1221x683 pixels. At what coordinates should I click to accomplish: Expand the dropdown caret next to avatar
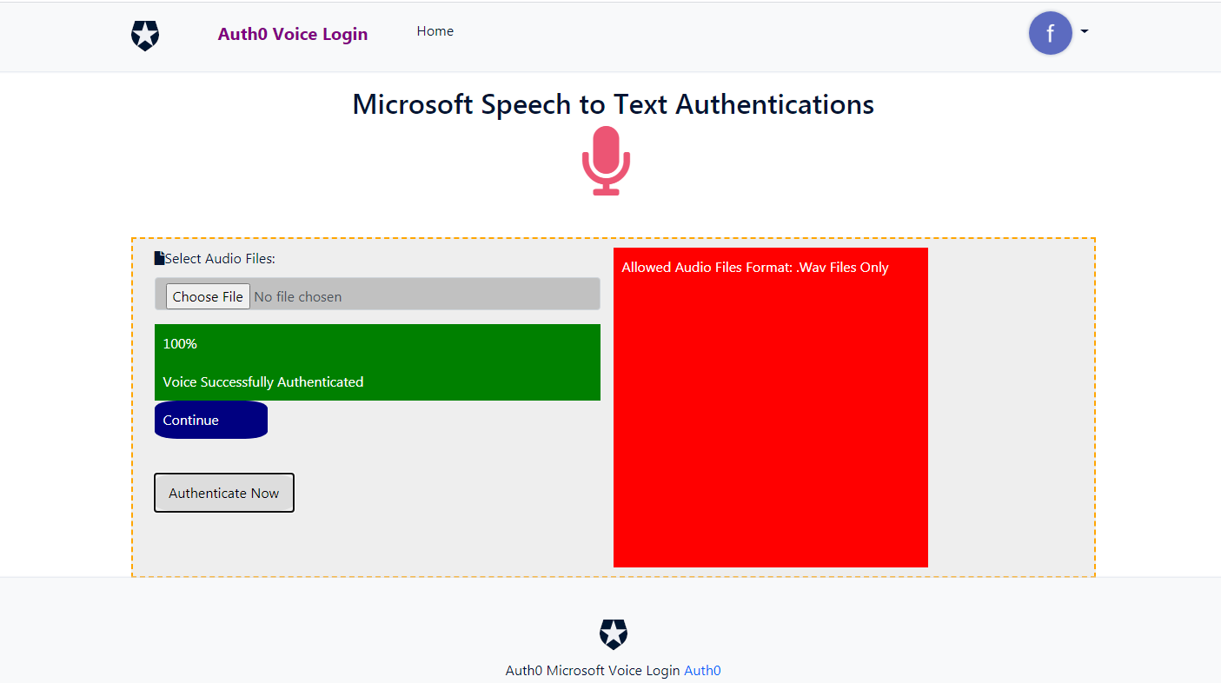(x=1085, y=31)
